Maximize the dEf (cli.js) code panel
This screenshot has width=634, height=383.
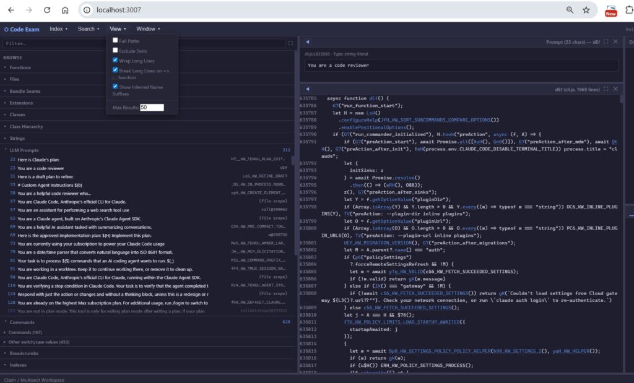pos(606,89)
